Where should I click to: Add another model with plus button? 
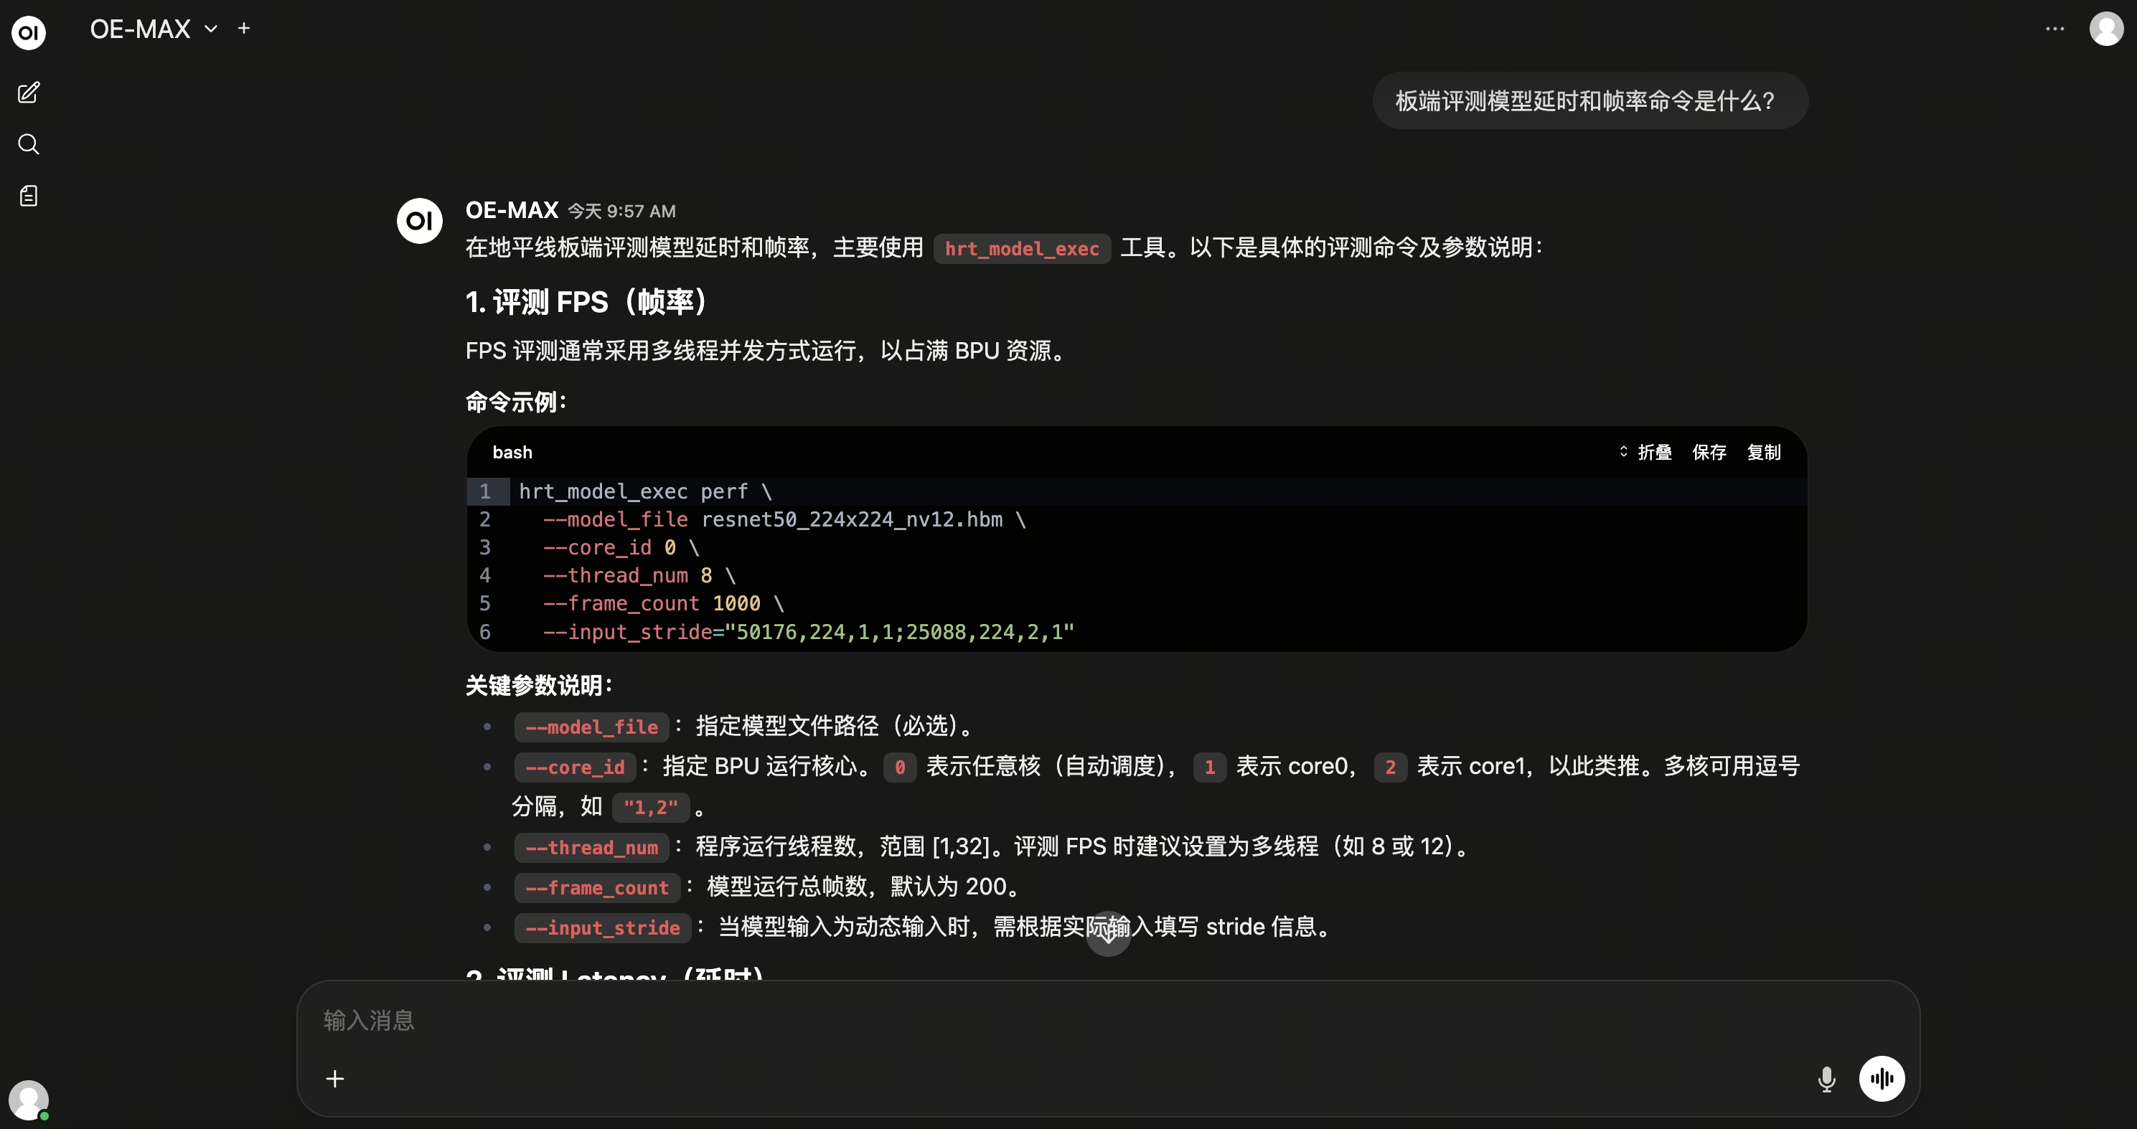pos(244,28)
